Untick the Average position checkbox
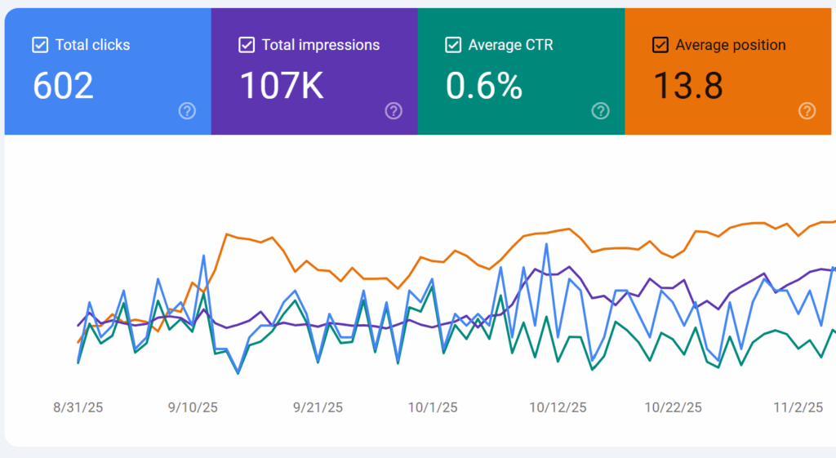Screen dimensions: 836x458 coord(660,45)
